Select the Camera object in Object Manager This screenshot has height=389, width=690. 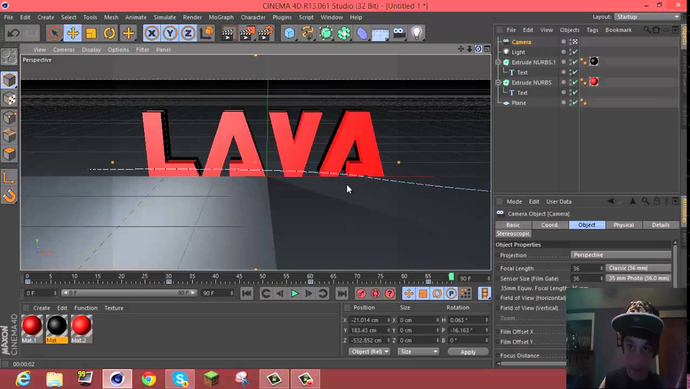click(522, 42)
